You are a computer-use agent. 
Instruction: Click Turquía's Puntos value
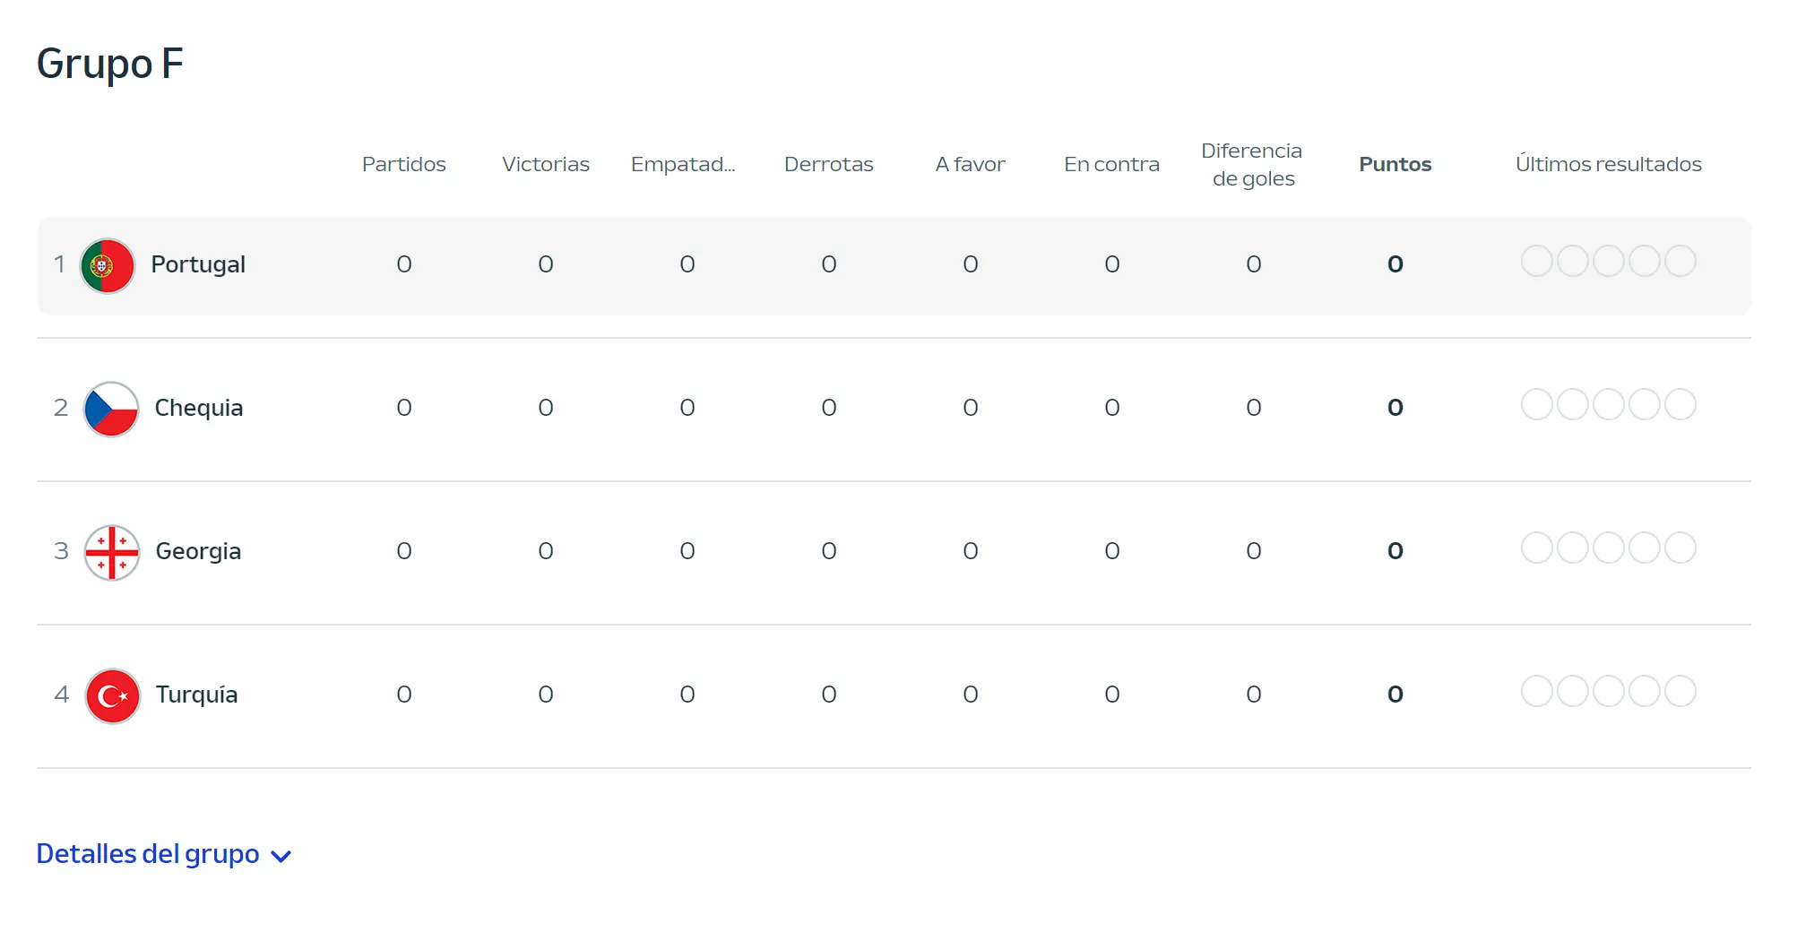point(1395,695)
